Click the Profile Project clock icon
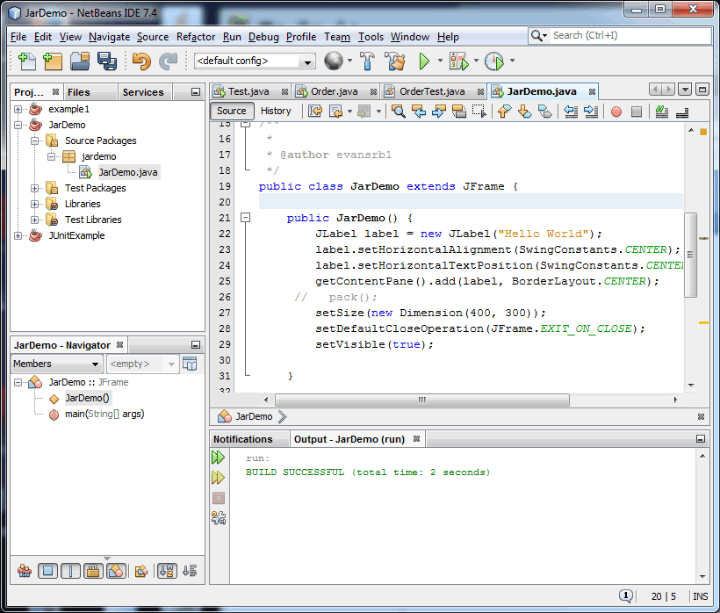 pyautogui.click(x=494, y=61)
